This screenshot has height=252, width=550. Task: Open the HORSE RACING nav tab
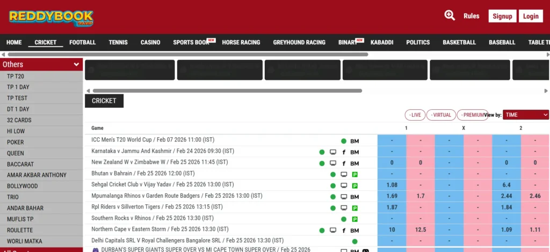(x=241, y=42)
